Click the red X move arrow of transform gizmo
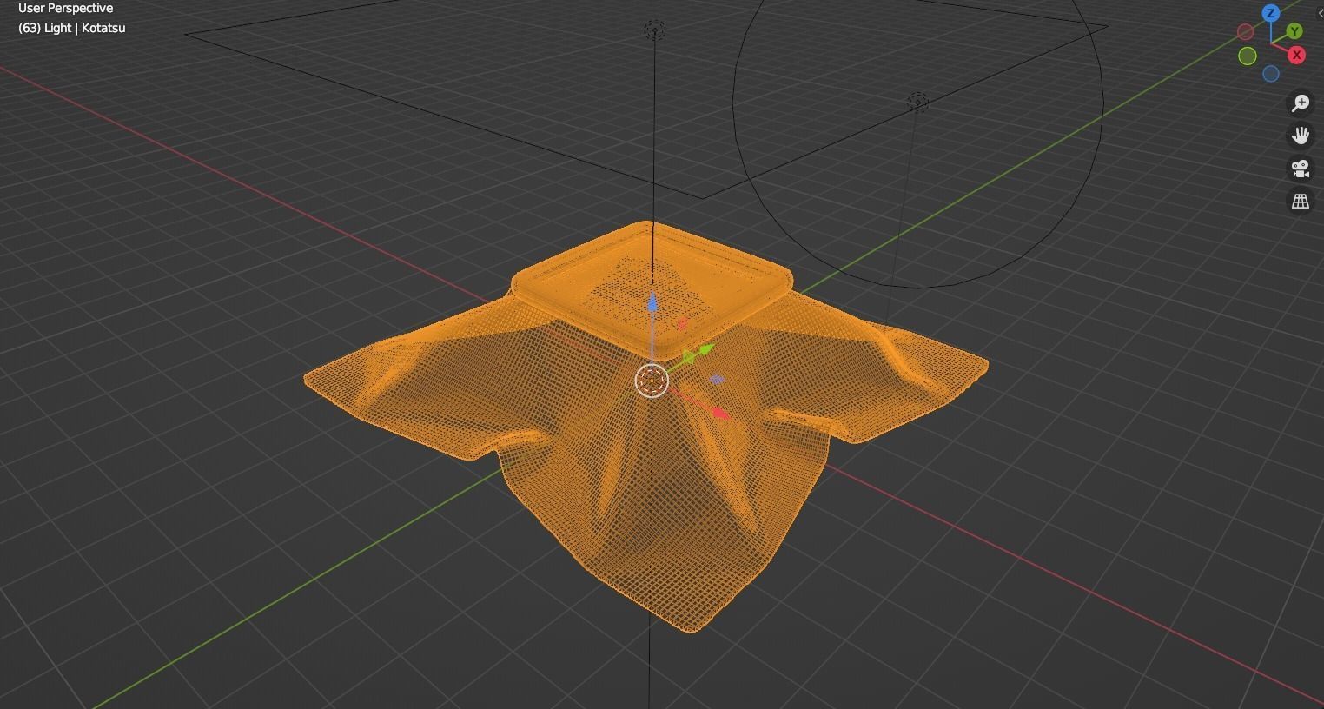The image size is (1324, 709). click(720, 413)
